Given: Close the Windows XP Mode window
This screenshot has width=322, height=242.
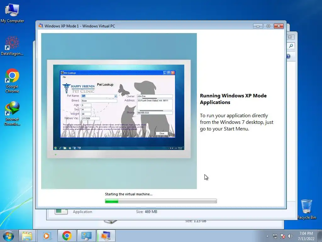Looking at the screenshot, I should (x=279, y=26).
